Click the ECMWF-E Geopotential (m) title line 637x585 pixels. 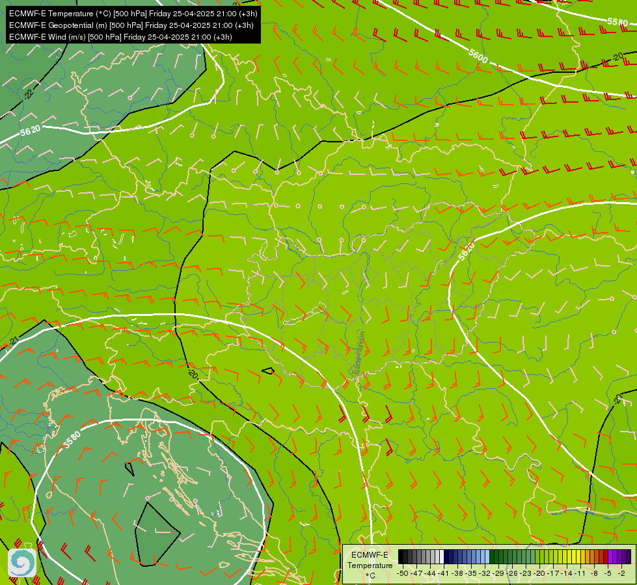click(131, 25)
